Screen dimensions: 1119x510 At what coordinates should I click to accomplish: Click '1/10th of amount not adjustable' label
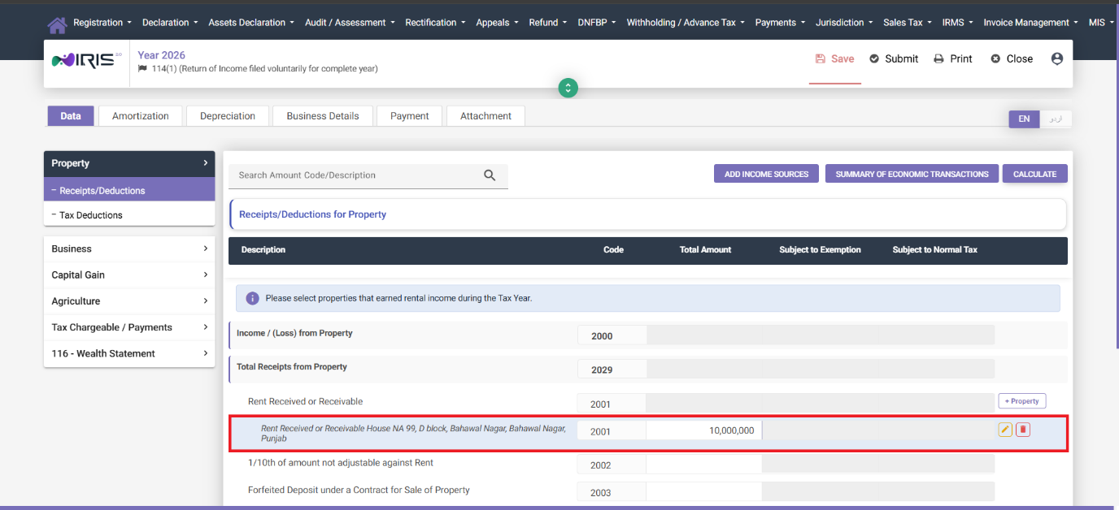(x=341, y=462)
